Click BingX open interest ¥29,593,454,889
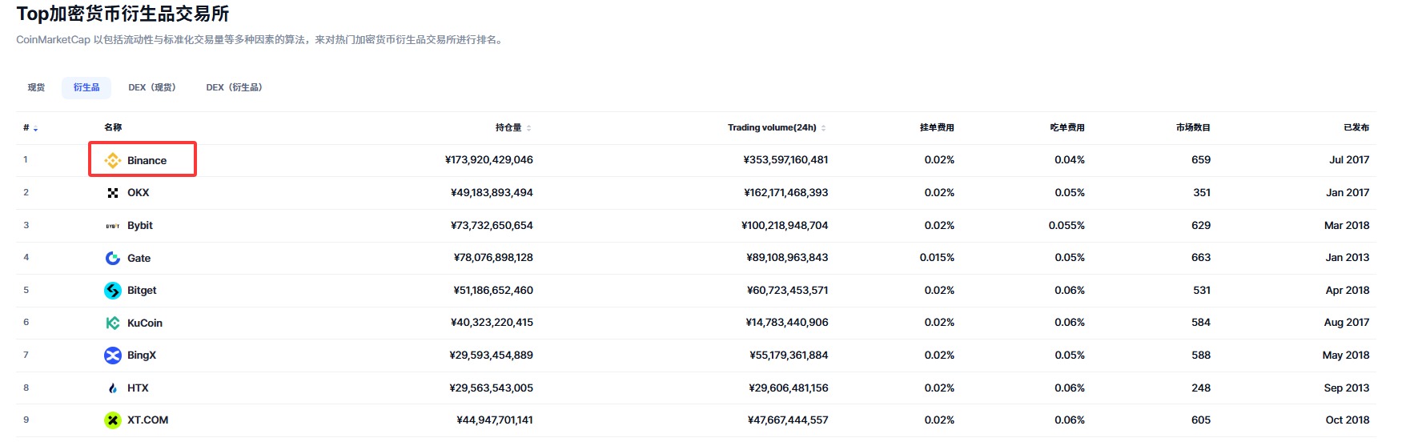 [x=491, y=356]
